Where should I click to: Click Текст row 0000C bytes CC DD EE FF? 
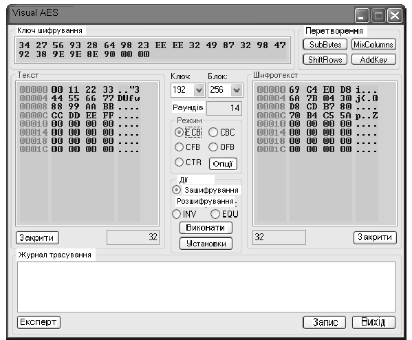(83, 116)
